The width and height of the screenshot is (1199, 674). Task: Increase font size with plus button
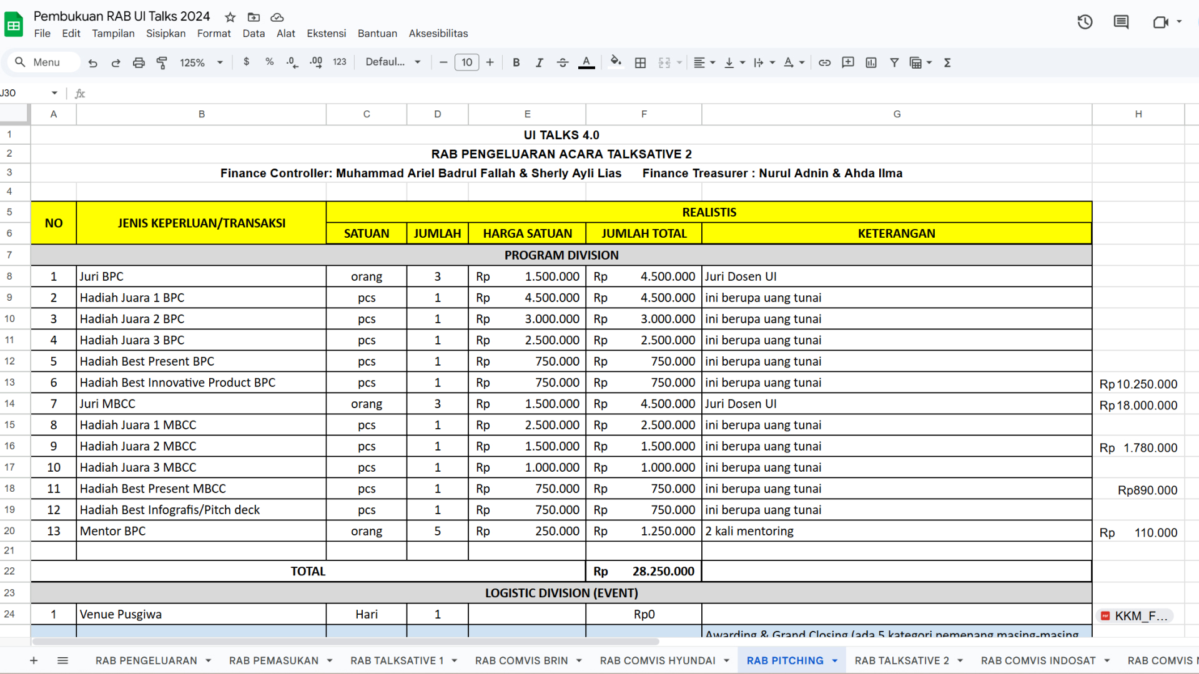(490, 62)
